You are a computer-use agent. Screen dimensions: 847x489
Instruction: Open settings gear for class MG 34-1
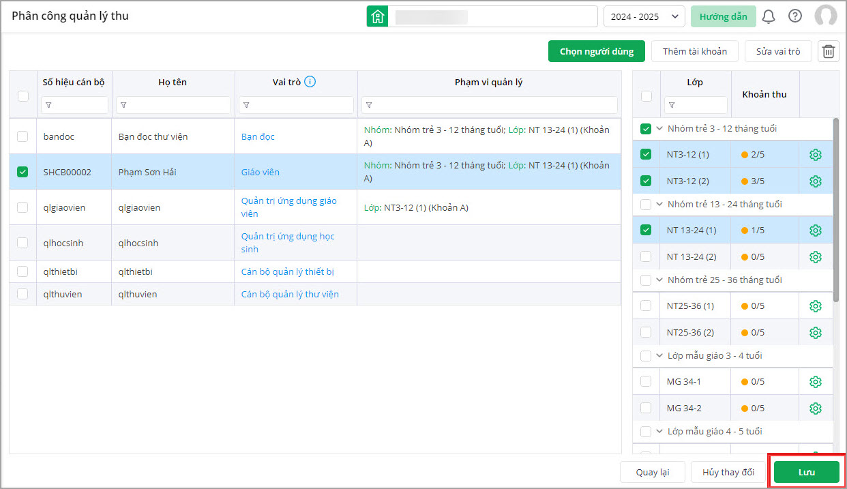(815, 382)
